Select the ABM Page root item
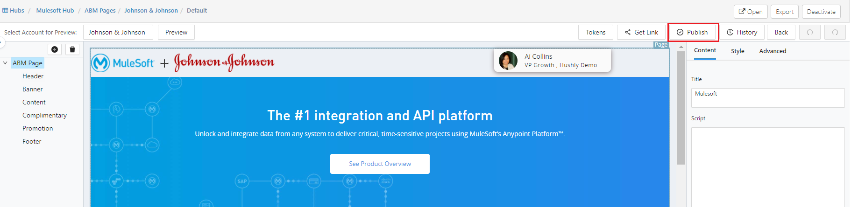Image resolution: width=851 pixels, height=207 pixels. tap(28, 63)
